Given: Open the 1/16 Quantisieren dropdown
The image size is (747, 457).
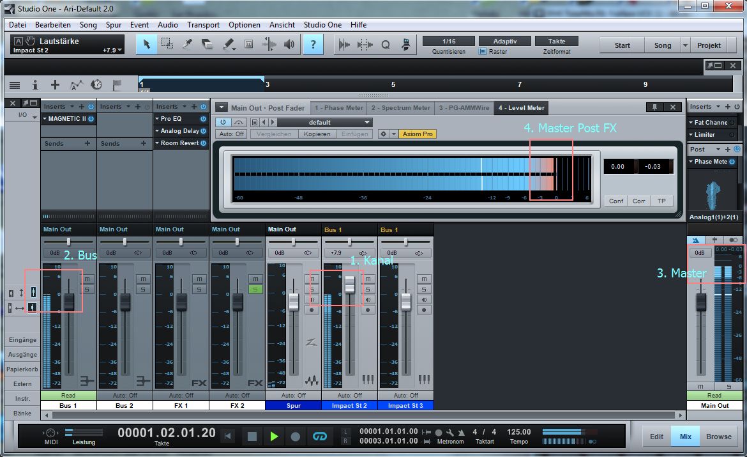Looking at the screenshot, I should (449, 41).
